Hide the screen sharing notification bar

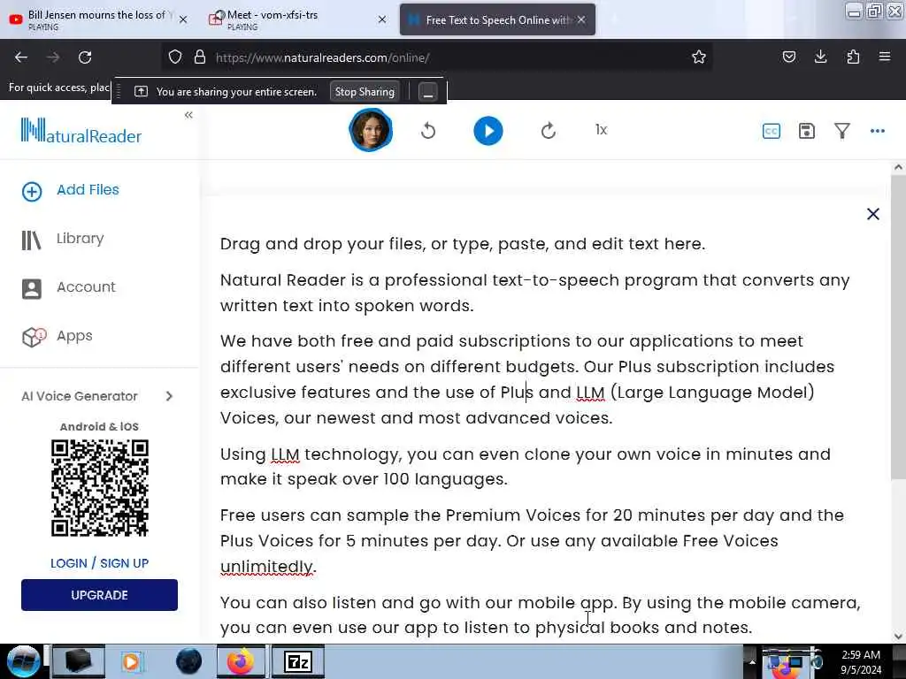point(428,92)
